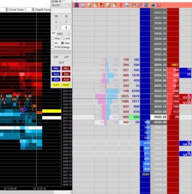Click the yellow 2597 bid size cell
192x194 pixels.
click(x=145, y=174)
